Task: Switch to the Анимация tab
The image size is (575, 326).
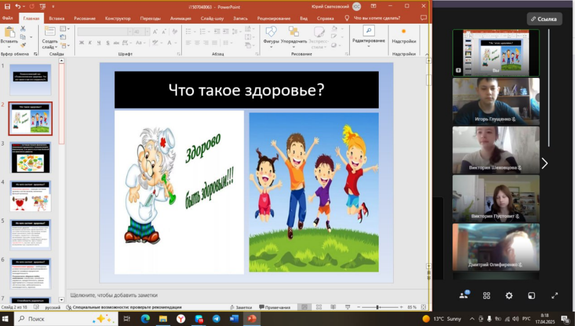Action: [181, 18]
